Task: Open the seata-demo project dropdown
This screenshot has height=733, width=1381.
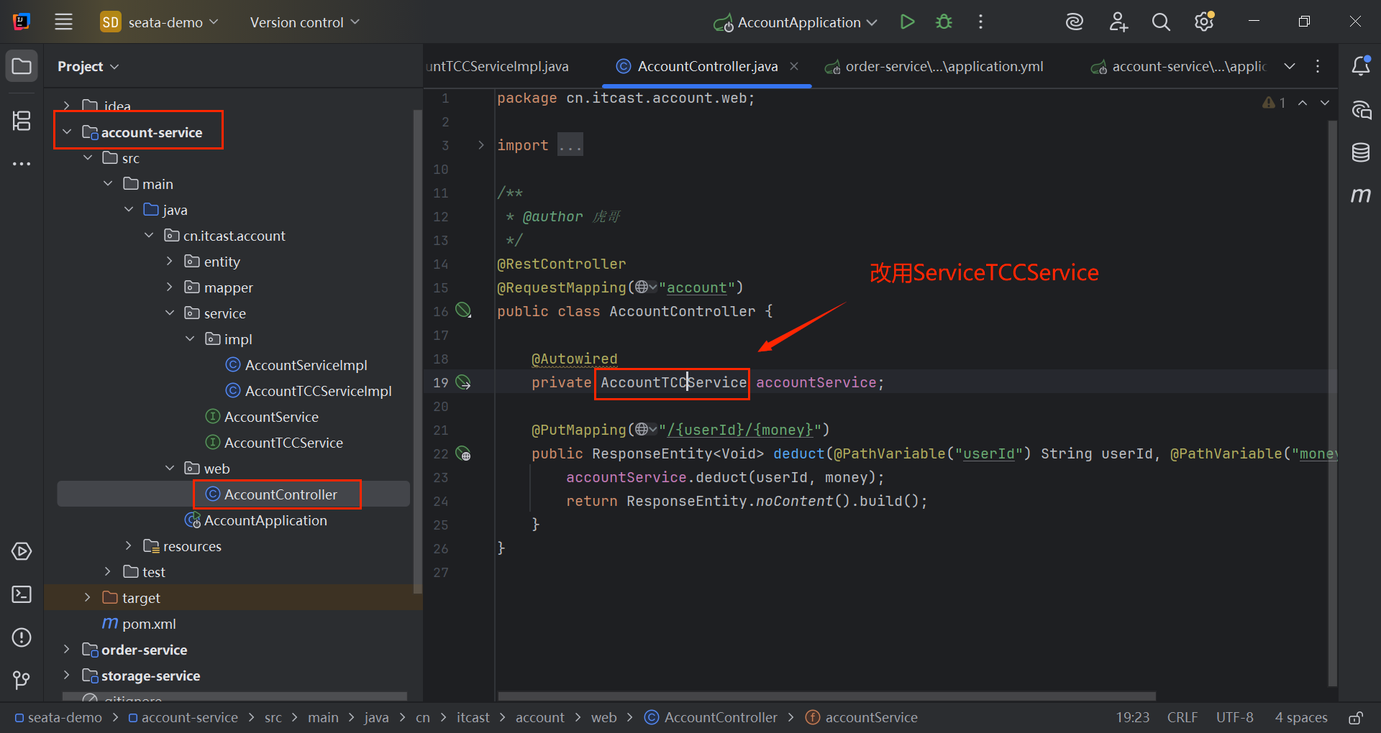Action: [160, 22]
